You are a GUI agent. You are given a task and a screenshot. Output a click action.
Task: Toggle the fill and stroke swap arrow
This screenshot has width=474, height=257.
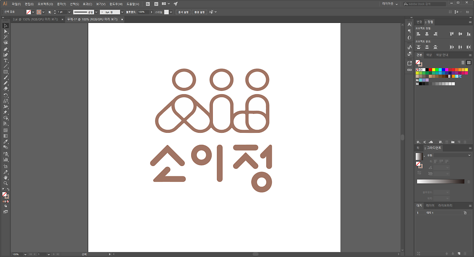click(8, 189)
